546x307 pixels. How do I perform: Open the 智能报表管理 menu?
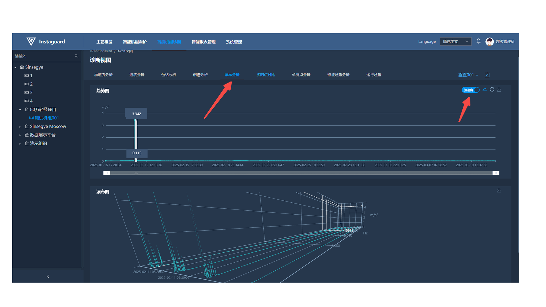click(x=204, y=42)
